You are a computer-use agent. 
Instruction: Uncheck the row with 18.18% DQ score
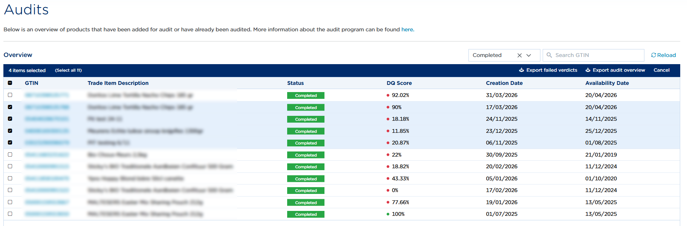click(10, 119)
